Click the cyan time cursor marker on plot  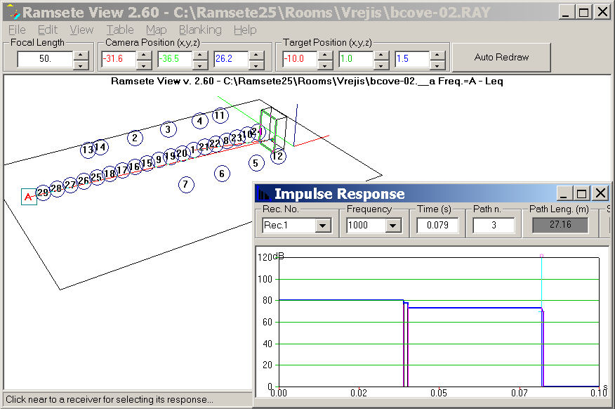542,256
